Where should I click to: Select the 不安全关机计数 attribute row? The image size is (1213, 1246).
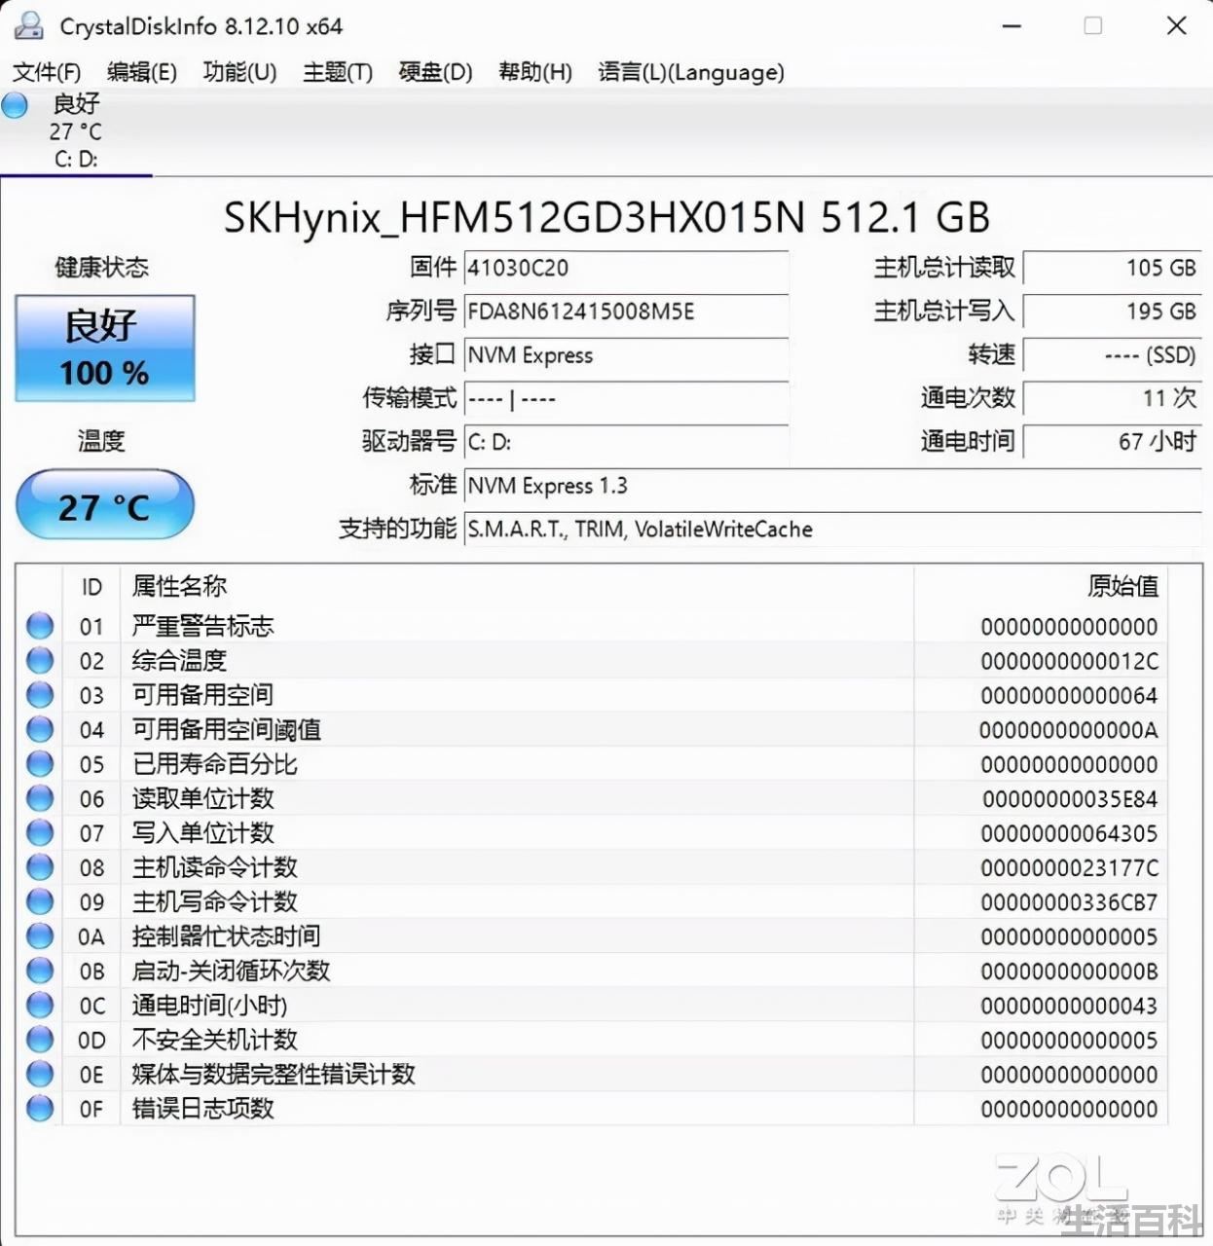592,1040
